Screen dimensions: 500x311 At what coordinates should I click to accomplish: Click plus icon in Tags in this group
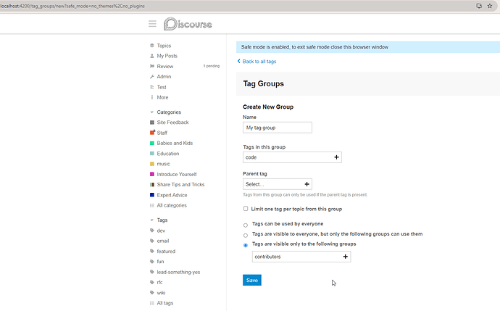tap(336, 157)
